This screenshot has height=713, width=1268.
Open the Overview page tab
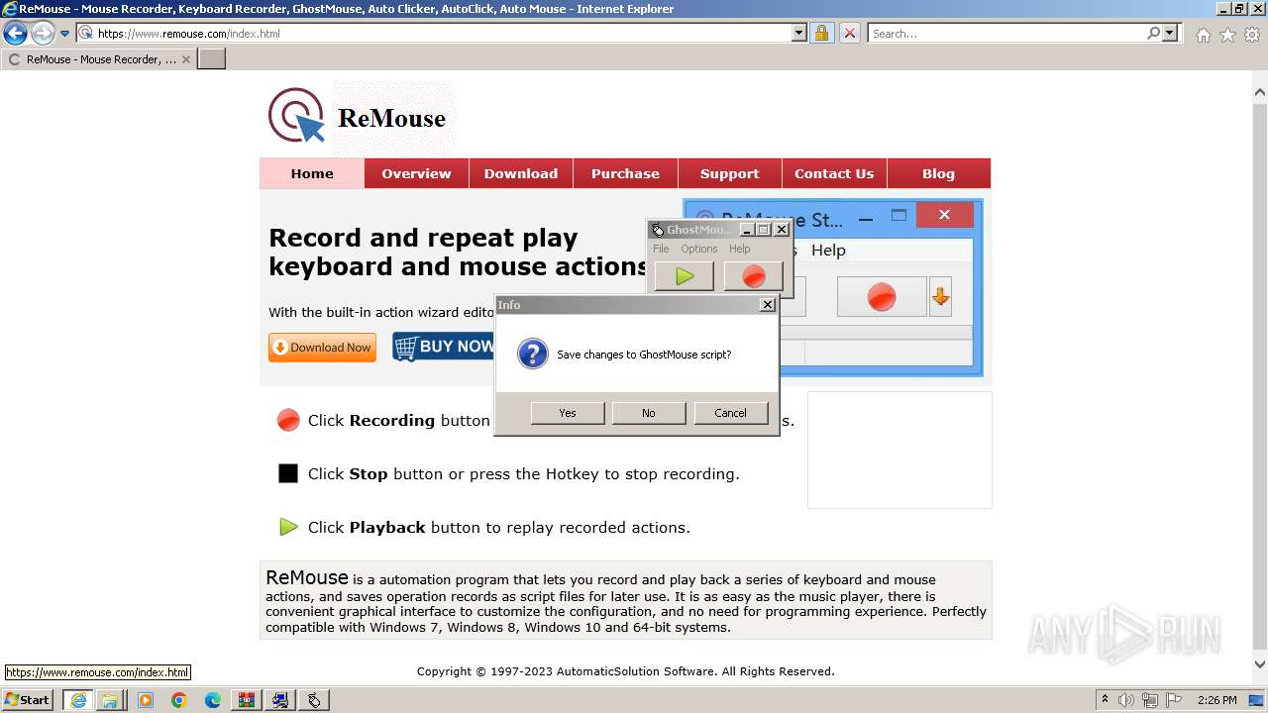(416, 173)
